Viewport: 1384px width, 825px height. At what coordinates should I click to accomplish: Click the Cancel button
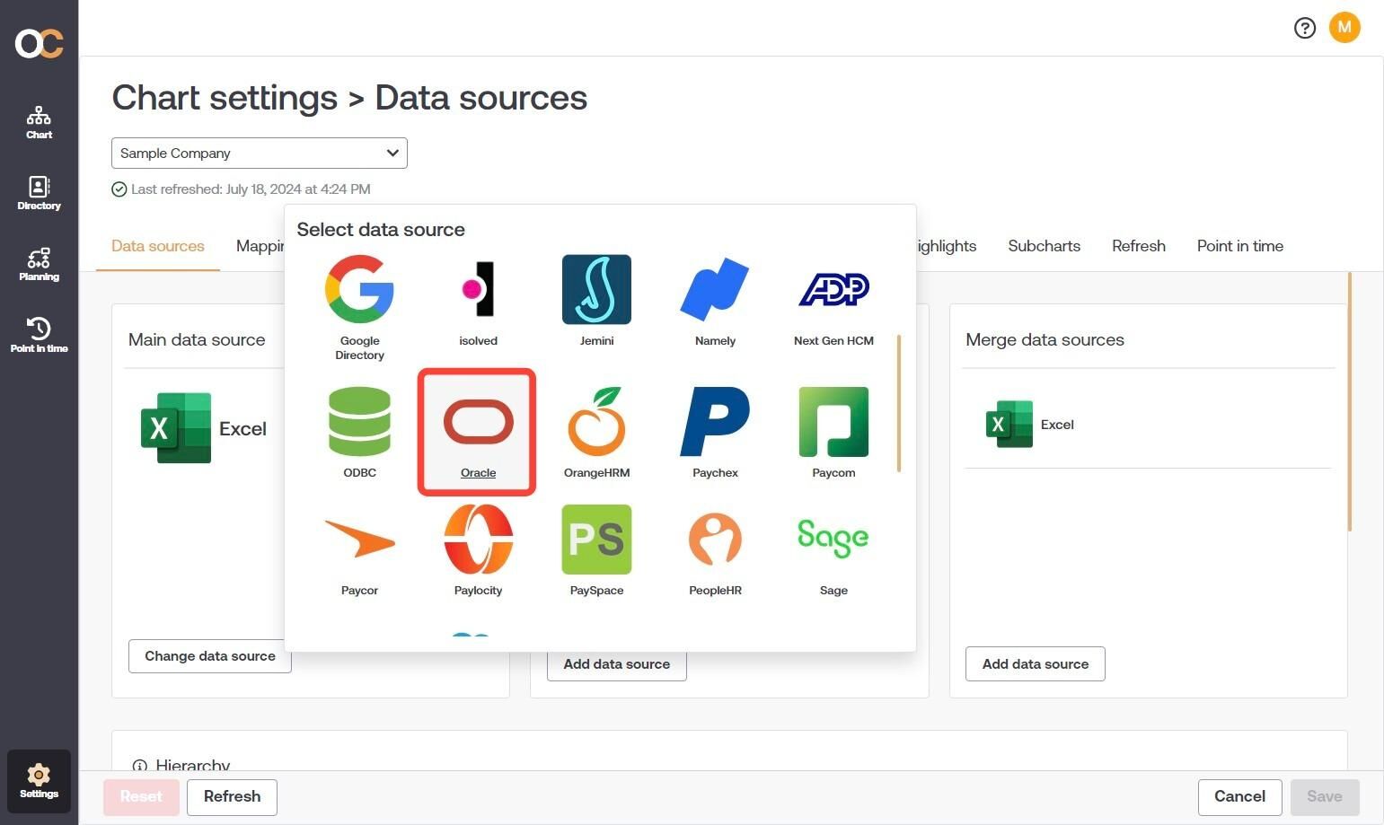1239,796
